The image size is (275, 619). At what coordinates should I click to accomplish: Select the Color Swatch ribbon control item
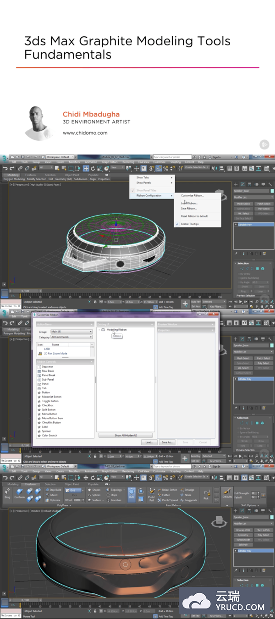tap(49, 436)
